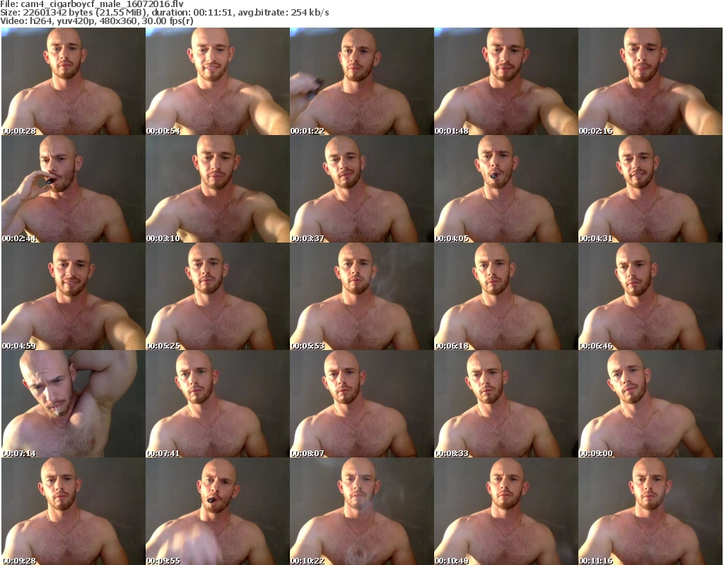Select the thumbnail stamped 00:01:48
Viewport: 724px width, 565px height.
click(x=506, y=81)
